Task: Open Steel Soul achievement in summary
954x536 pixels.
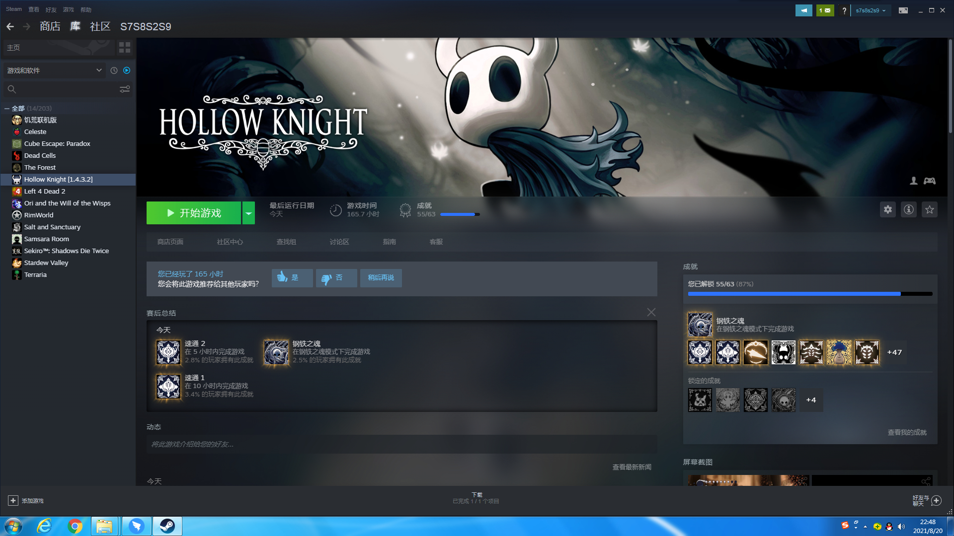Action: pyautogui.click(x=276, y=352)
